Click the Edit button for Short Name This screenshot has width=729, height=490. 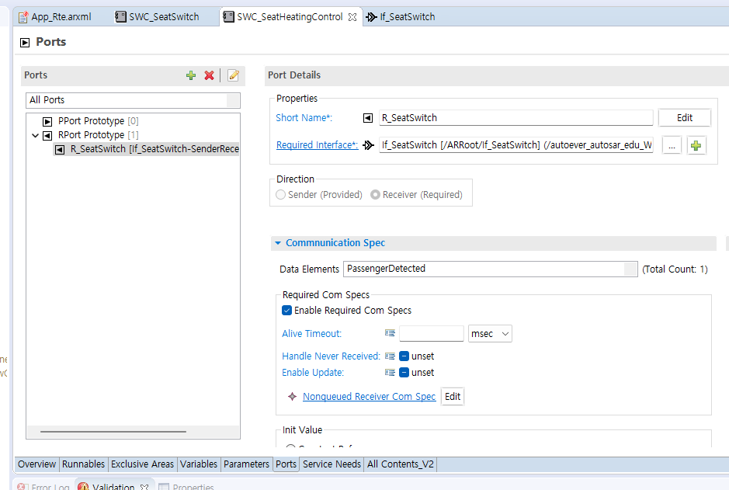pyautogui.click(x=684, y=117)
